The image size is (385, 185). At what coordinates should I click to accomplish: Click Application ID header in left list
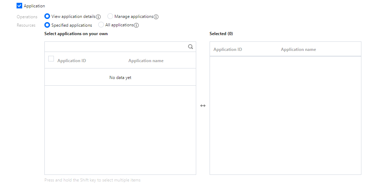[72, 61]
